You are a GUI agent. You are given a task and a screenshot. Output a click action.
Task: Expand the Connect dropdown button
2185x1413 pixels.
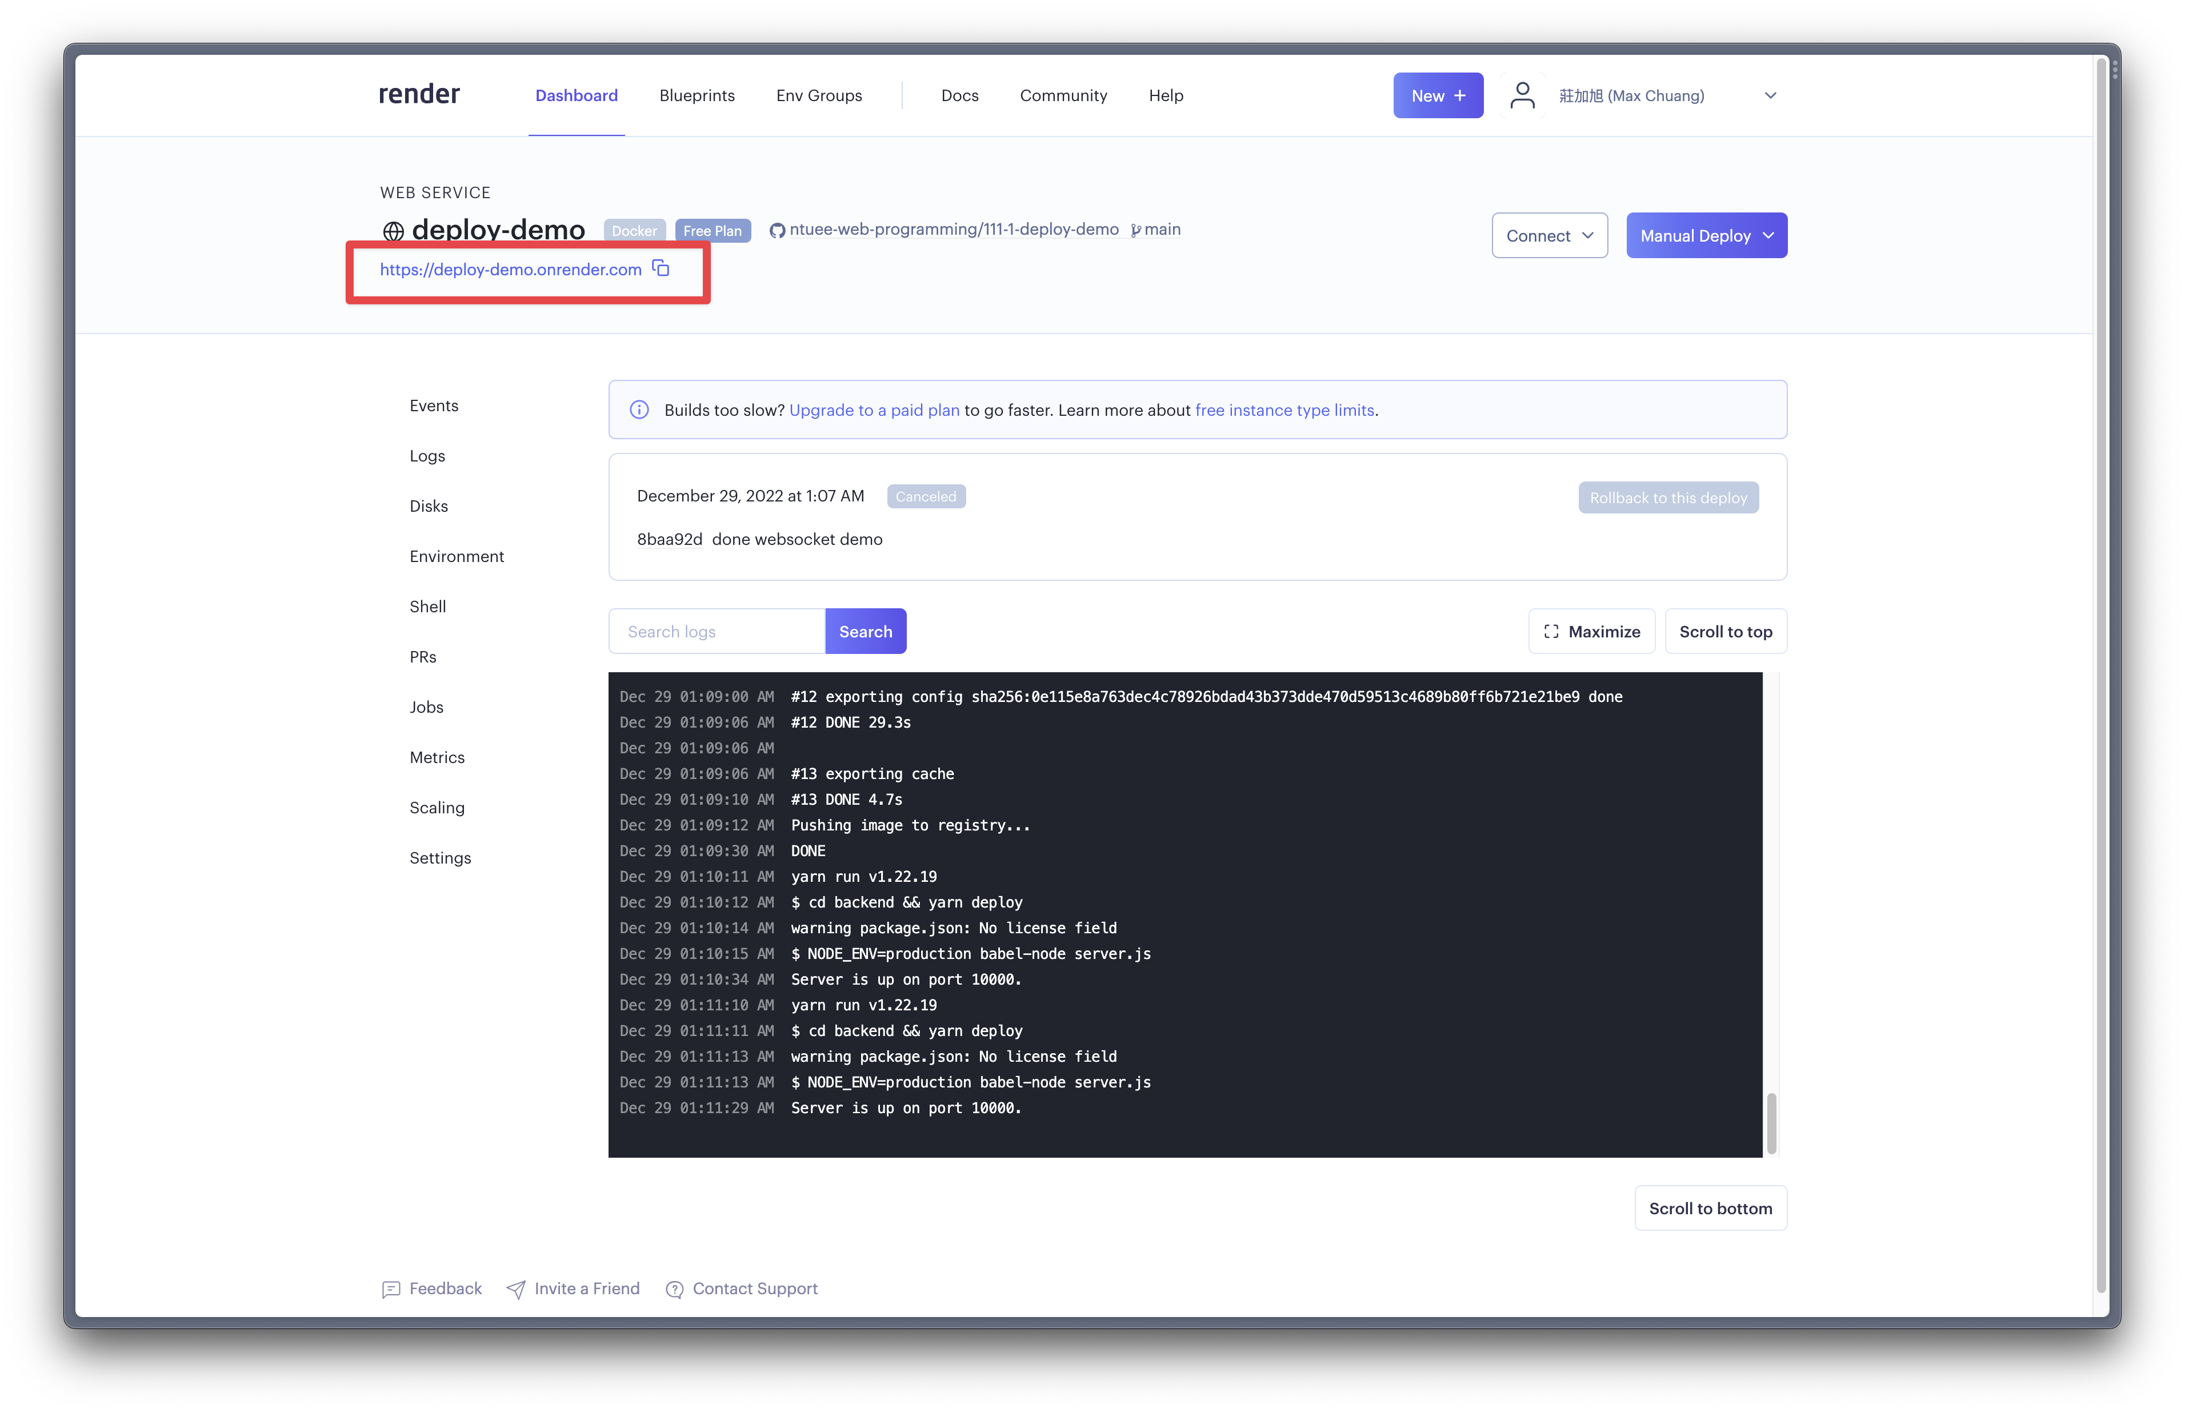point(1546,235)
